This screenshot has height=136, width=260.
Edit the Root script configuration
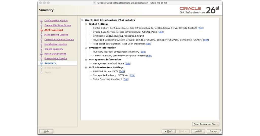[x=148, y=44]
